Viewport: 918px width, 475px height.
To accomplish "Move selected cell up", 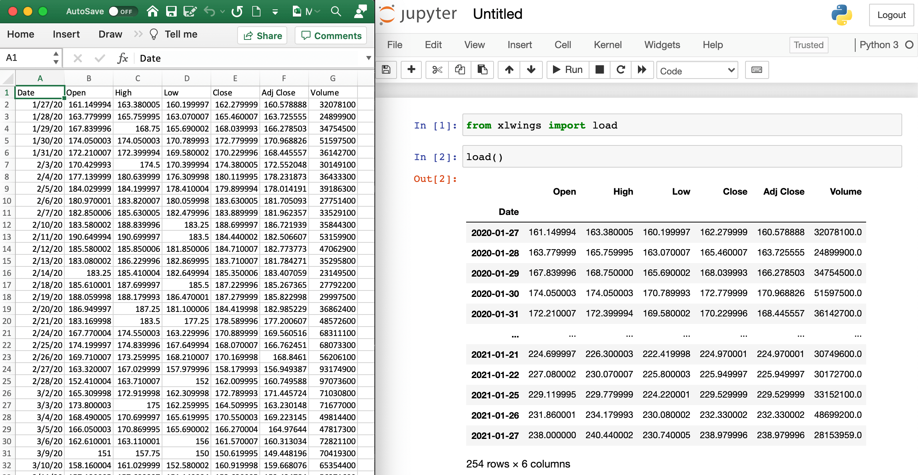I will [509, 70].
